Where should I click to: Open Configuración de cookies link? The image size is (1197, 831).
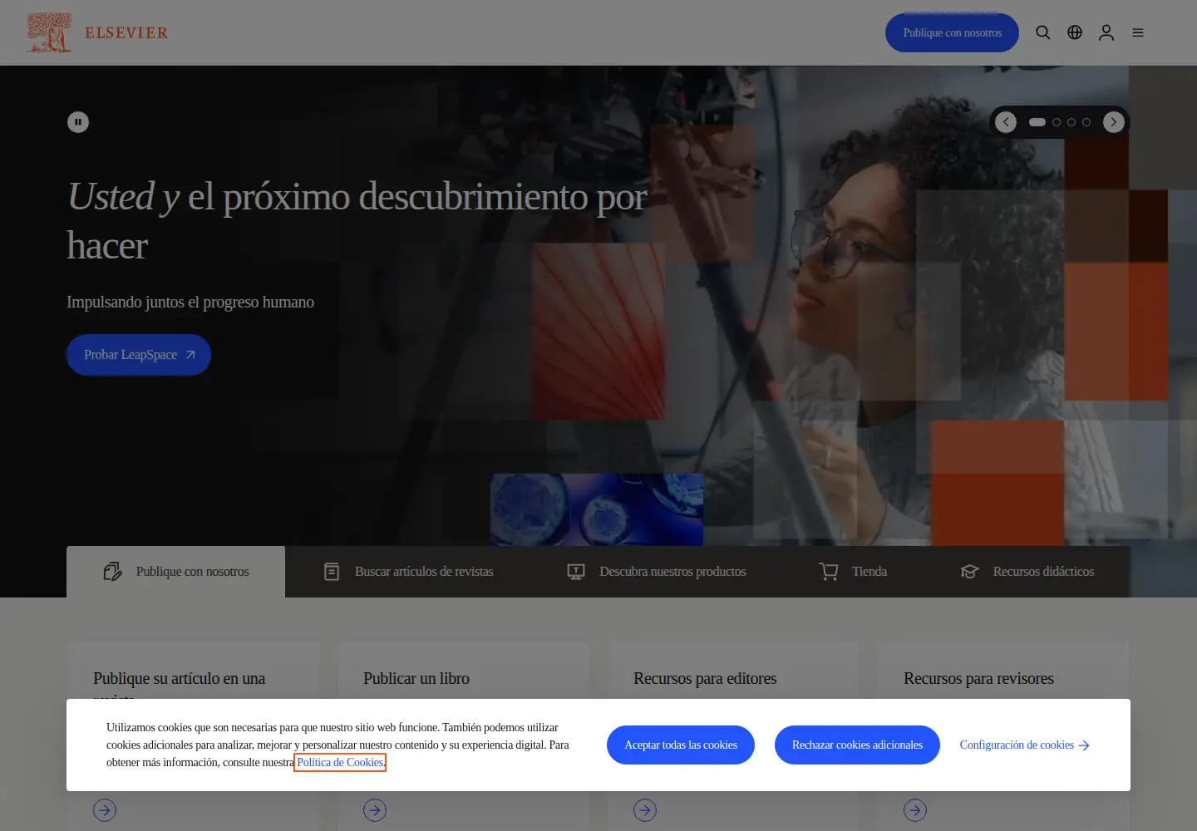(1025, 745)
